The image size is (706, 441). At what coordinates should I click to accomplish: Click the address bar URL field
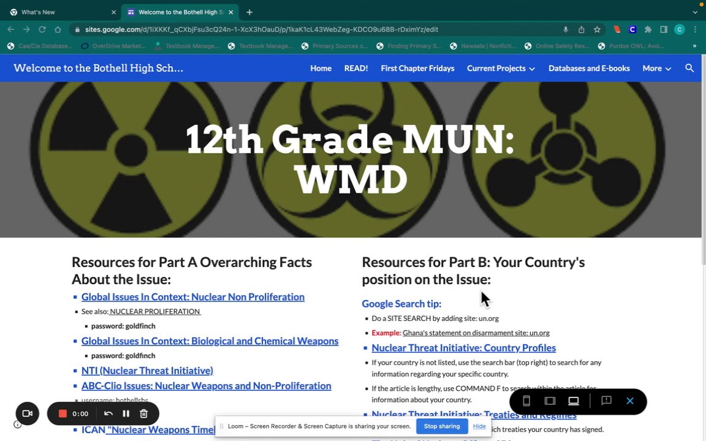[x=315, y=29]
